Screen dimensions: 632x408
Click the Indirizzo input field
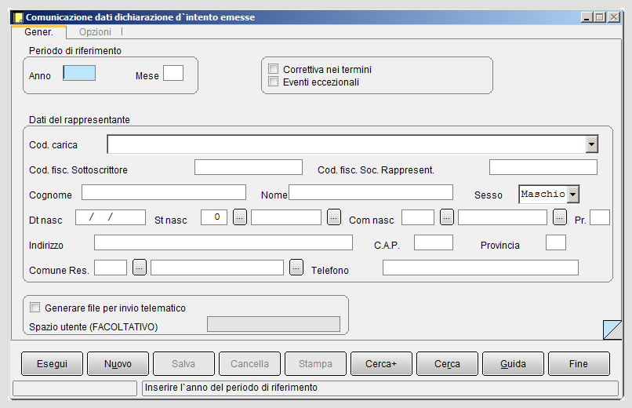(223, 242)
